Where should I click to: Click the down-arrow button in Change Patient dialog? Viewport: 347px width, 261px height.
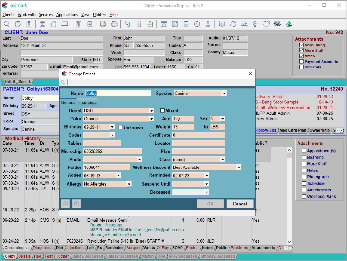pyautogui.click(x=65, y=204)
